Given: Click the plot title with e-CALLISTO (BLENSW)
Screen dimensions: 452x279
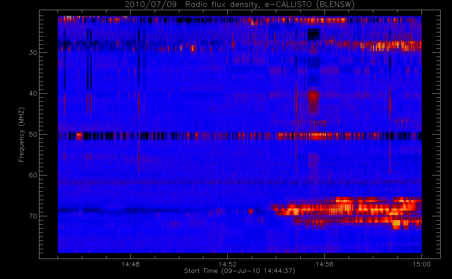Looking at the screenshot, I should (240, 5).
